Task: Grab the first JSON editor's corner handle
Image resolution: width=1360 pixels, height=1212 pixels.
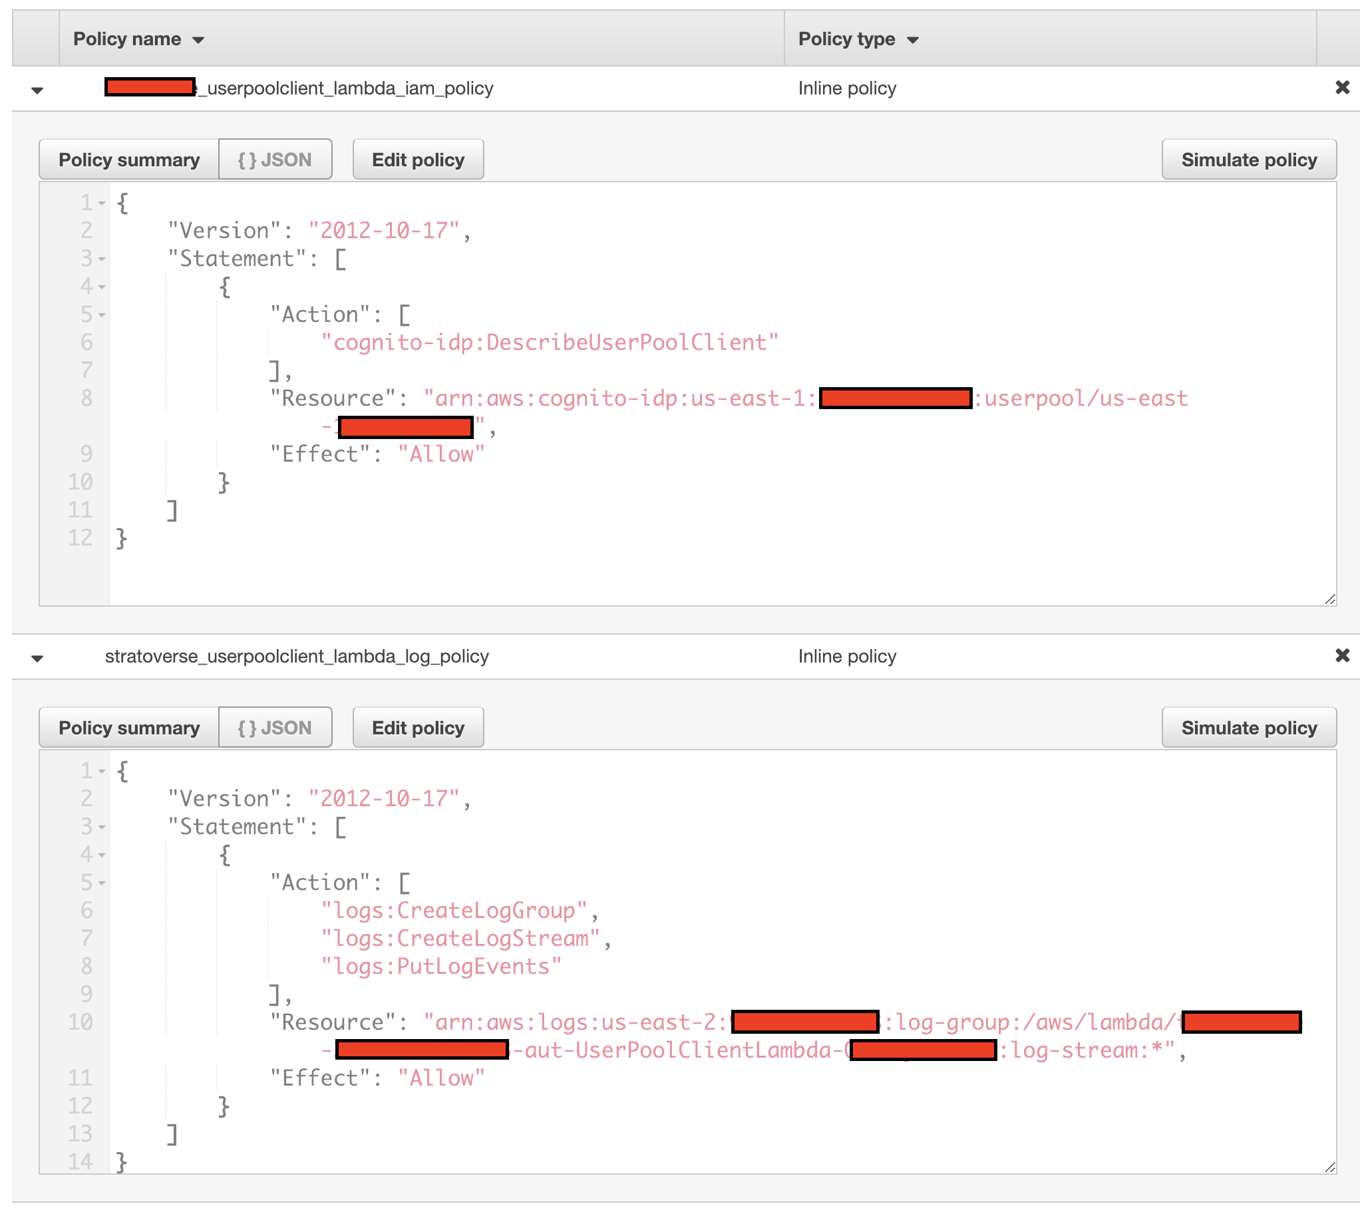Action: 1329,599
